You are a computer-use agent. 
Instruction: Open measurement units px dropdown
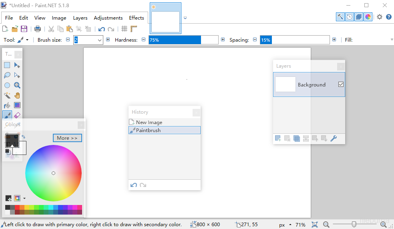(285, 225)
